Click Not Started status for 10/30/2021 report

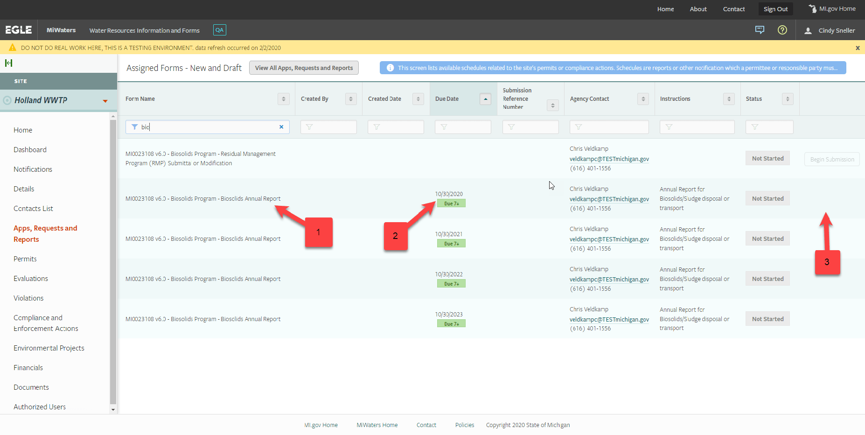click(x=767, y=239)
